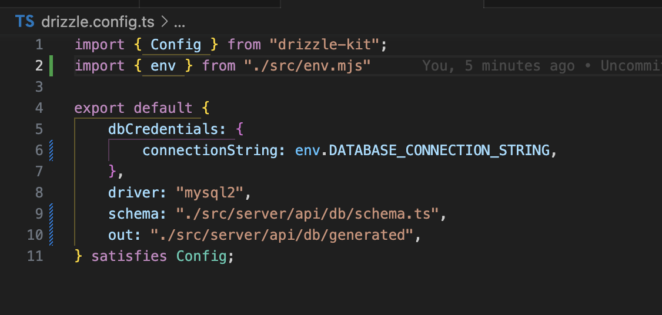The image size is (662, 315).
Task: Click the blue modified gutter marker on line 10
Action: (x=52, y=235)
